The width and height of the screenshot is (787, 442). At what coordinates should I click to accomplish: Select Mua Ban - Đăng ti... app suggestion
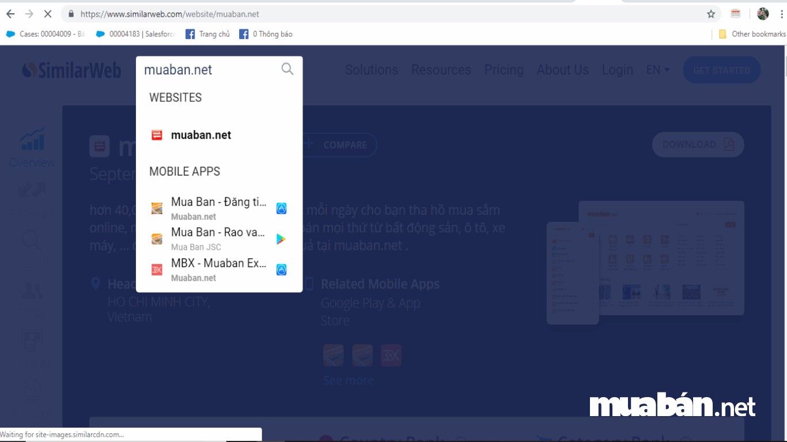point(219,208)
